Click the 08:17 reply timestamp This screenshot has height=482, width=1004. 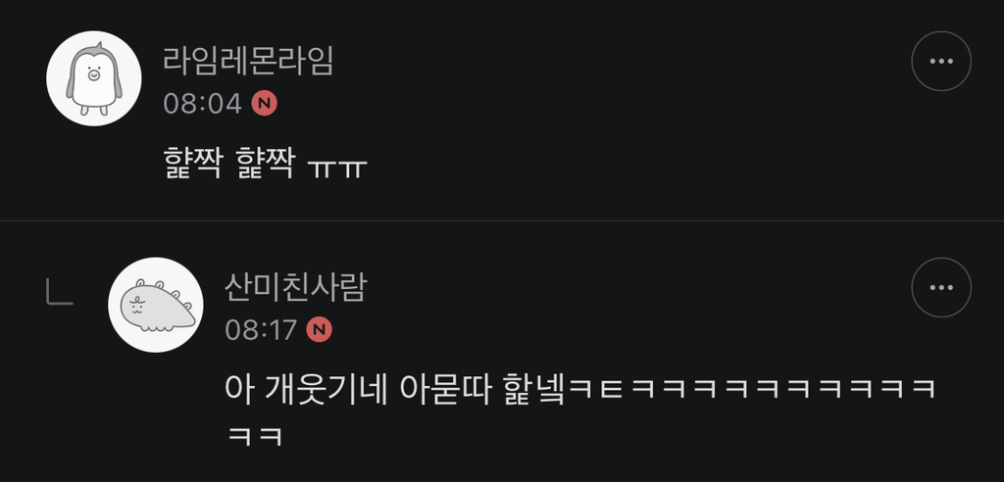click(x=261, y=330)
